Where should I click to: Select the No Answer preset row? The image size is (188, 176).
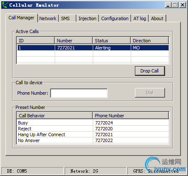(x=93, y=140)
